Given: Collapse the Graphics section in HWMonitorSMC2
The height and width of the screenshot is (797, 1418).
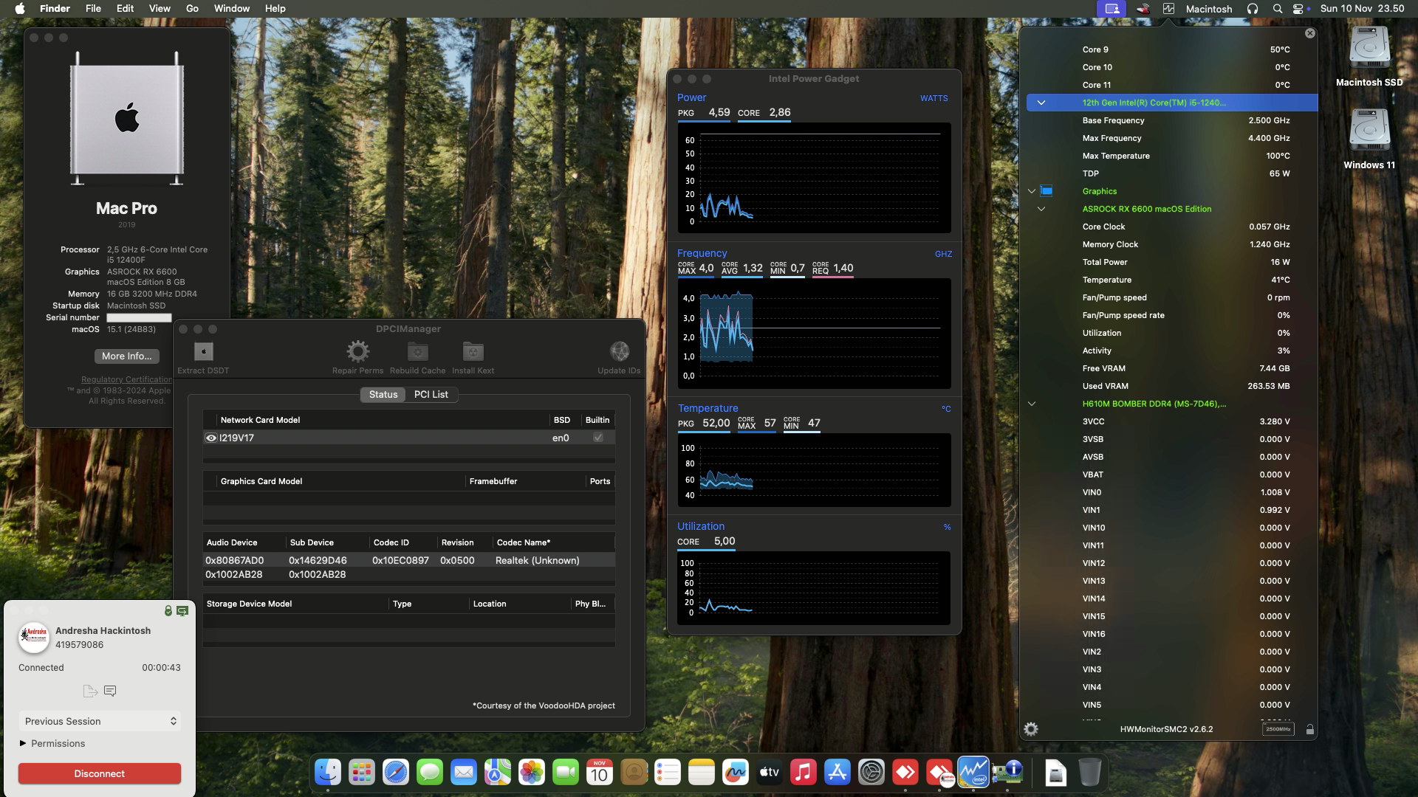Looking at the screenshot, I should coord(1031,191).
